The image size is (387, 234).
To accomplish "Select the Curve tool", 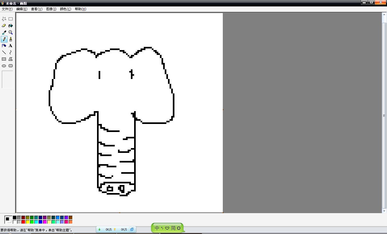I will [11, 52].
